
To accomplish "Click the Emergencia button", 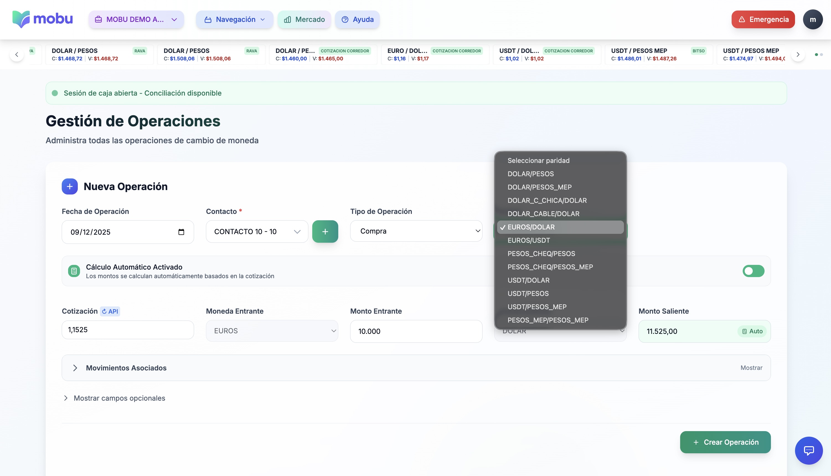I will [763, 19].
